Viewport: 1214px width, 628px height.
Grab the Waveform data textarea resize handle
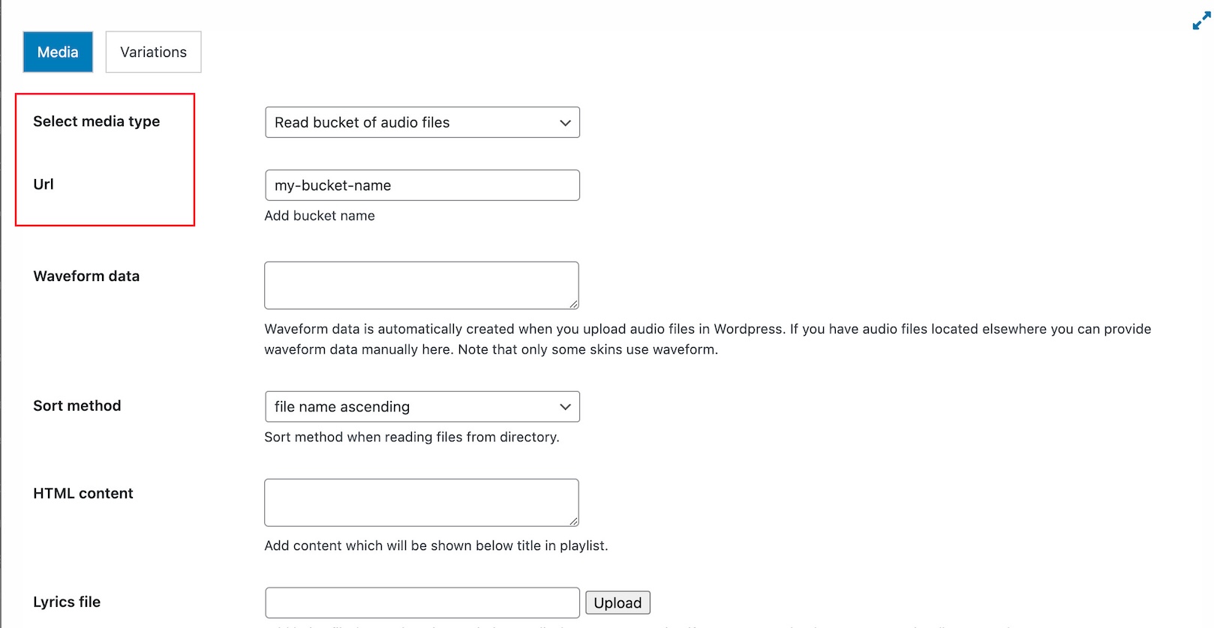[574, 304]
